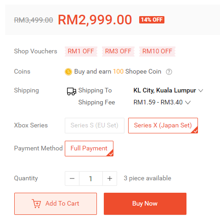Toggle the Full Payment method option
This screenshot has width=220, height=224.
(89, 149)
